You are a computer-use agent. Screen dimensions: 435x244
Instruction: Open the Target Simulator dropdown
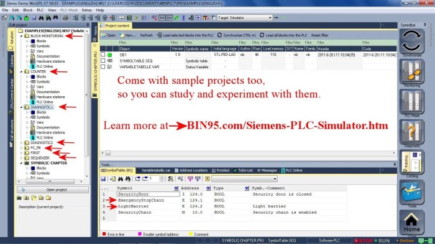pos(270,18)
